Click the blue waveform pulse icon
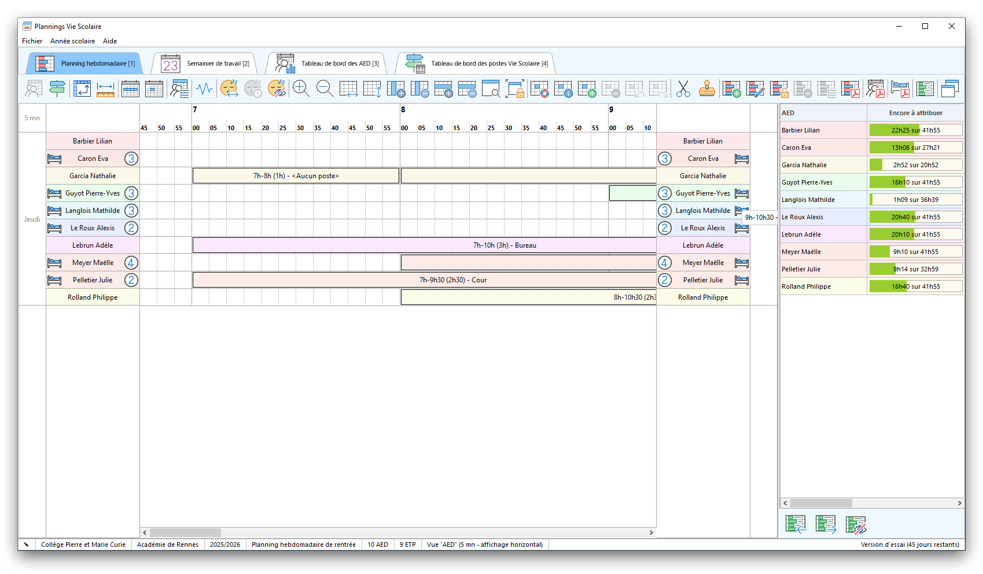The height and width of the screenshot is (574, 983). [204, 89]
